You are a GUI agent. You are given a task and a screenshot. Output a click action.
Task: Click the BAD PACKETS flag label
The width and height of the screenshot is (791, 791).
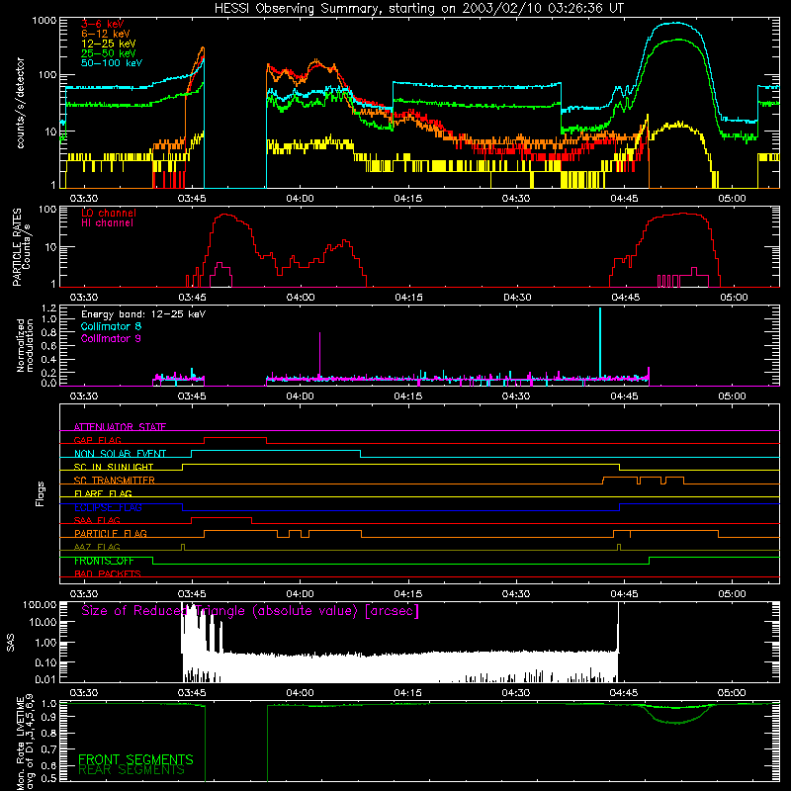point(108,573)
